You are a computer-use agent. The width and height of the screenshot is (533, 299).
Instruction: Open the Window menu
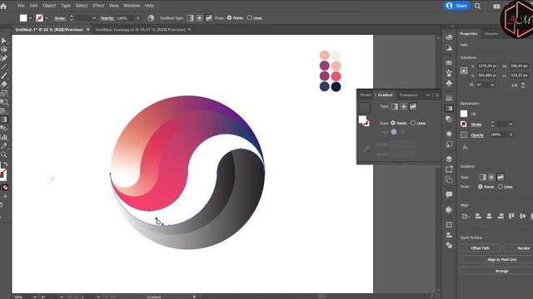(x=132, y=6)
